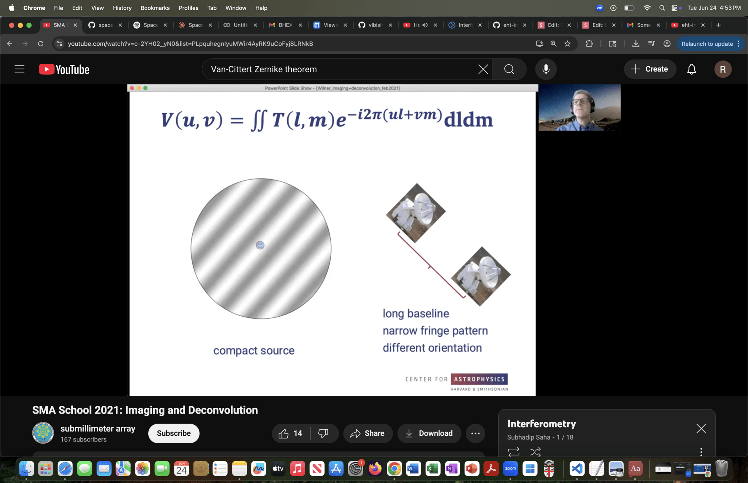
Task: Expand Chrome menu next to Relaunch to update
Action: coord(739,44)
